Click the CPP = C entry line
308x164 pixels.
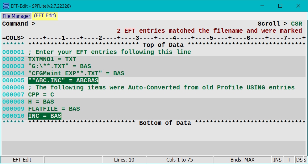pyautogui.click(x=154, y=95)
